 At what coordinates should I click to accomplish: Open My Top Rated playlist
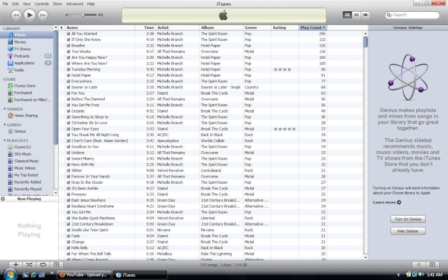[x=26, y=175]
